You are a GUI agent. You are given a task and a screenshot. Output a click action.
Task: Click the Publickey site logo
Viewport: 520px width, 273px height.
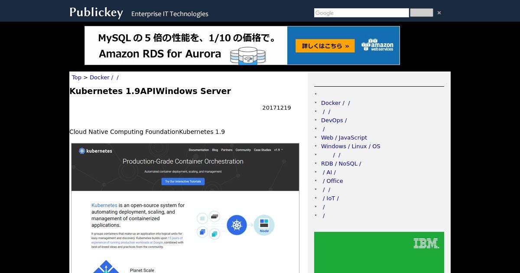tap(96, 12)
